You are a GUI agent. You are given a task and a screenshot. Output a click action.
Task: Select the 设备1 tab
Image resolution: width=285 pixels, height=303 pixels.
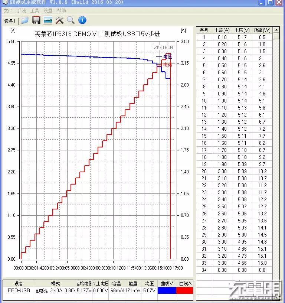click(10, 21)
